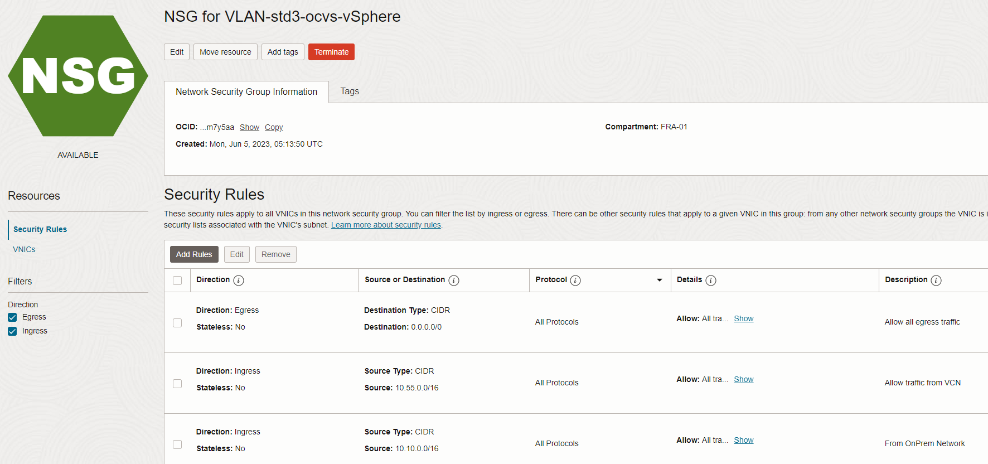
Task: Click the NSG for VLAN-std3-ocvs-vSphere title
Action: (x=282, y=17)
